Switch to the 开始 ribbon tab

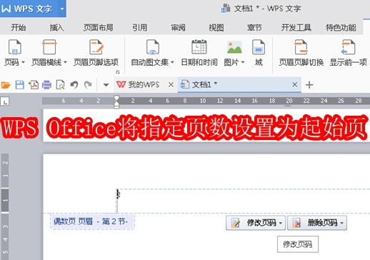pyautogui.click(x=19, y=28)
